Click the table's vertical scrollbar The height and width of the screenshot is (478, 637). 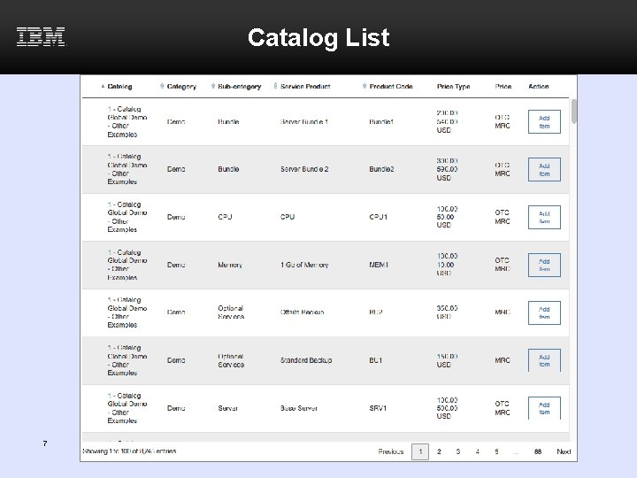(574, 112)
